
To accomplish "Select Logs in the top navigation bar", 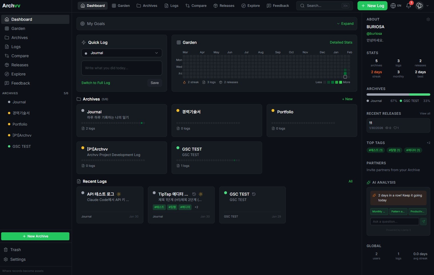I will point(171,5).
